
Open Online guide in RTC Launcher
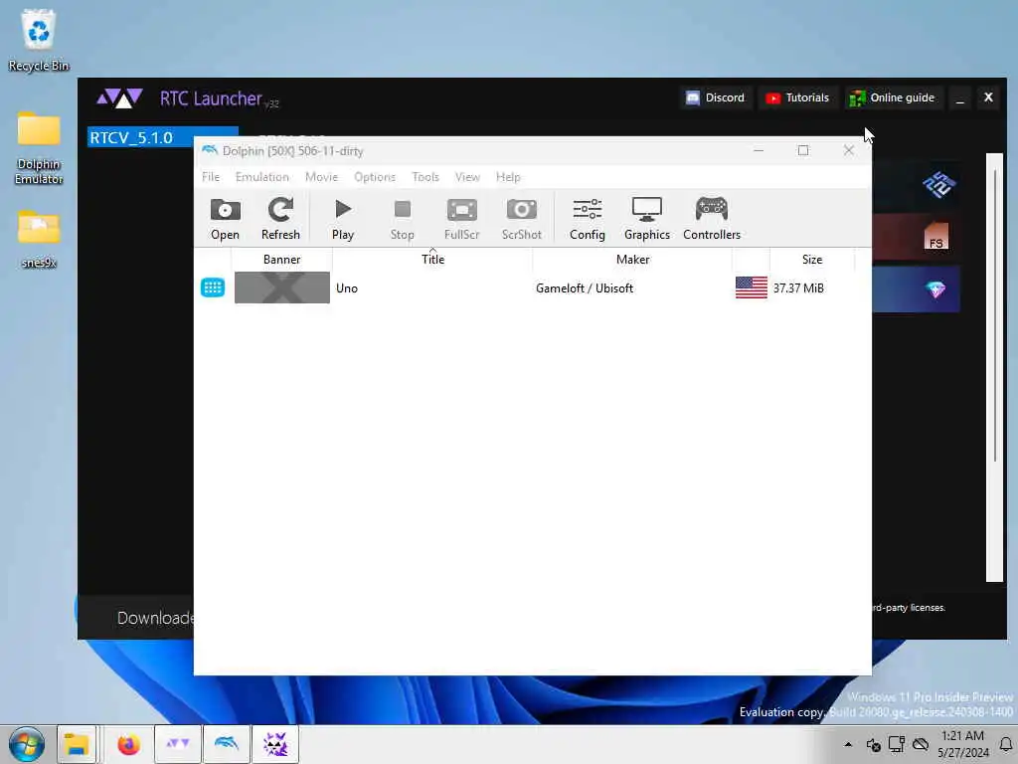pyautogui.click(x=893, y=97)
